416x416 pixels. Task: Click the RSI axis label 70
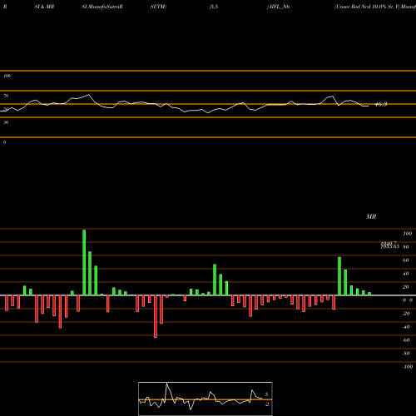(6, 96)
